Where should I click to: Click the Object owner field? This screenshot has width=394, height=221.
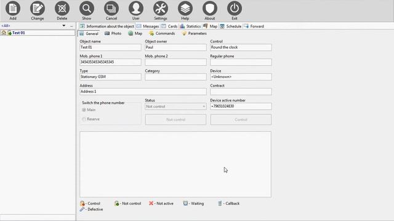click(x=175, y=47)
